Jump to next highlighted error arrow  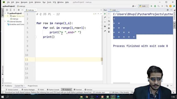tap(101, 14)
